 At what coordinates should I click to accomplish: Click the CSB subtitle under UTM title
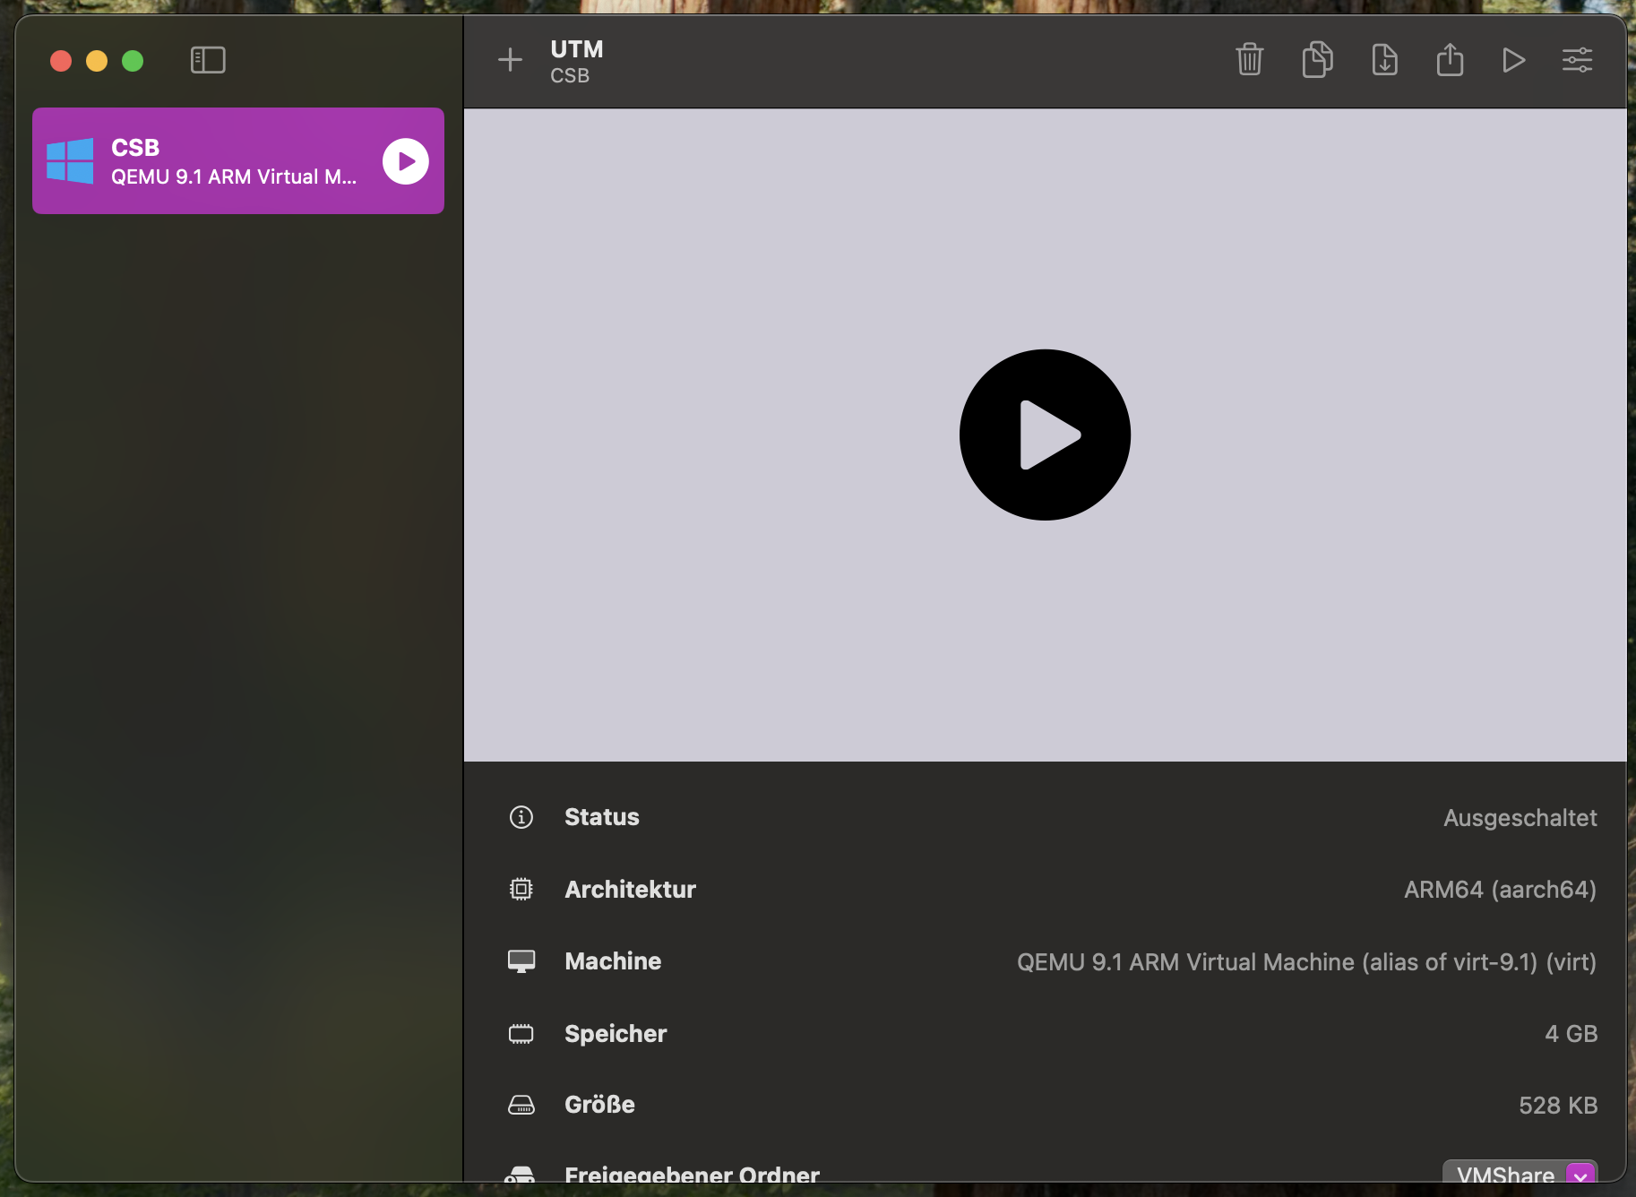pos(570,76)
